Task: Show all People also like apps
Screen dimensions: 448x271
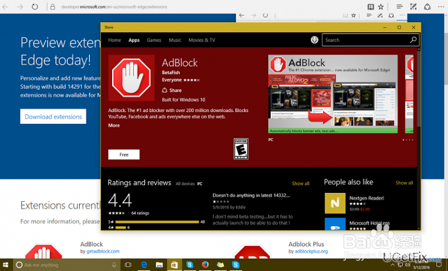Action: coord(404,183)
